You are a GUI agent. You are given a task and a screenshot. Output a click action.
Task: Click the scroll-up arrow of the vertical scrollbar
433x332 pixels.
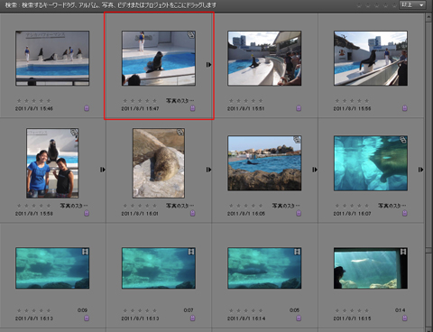click(x=428, y=17)
